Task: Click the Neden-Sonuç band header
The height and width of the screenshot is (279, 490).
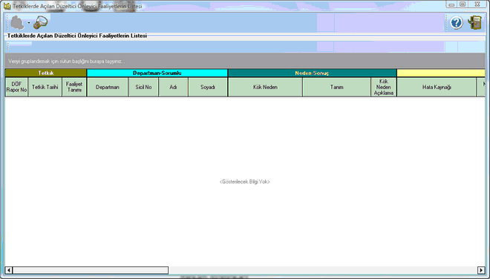Action: pyautogui.click(x=313, y=73)
